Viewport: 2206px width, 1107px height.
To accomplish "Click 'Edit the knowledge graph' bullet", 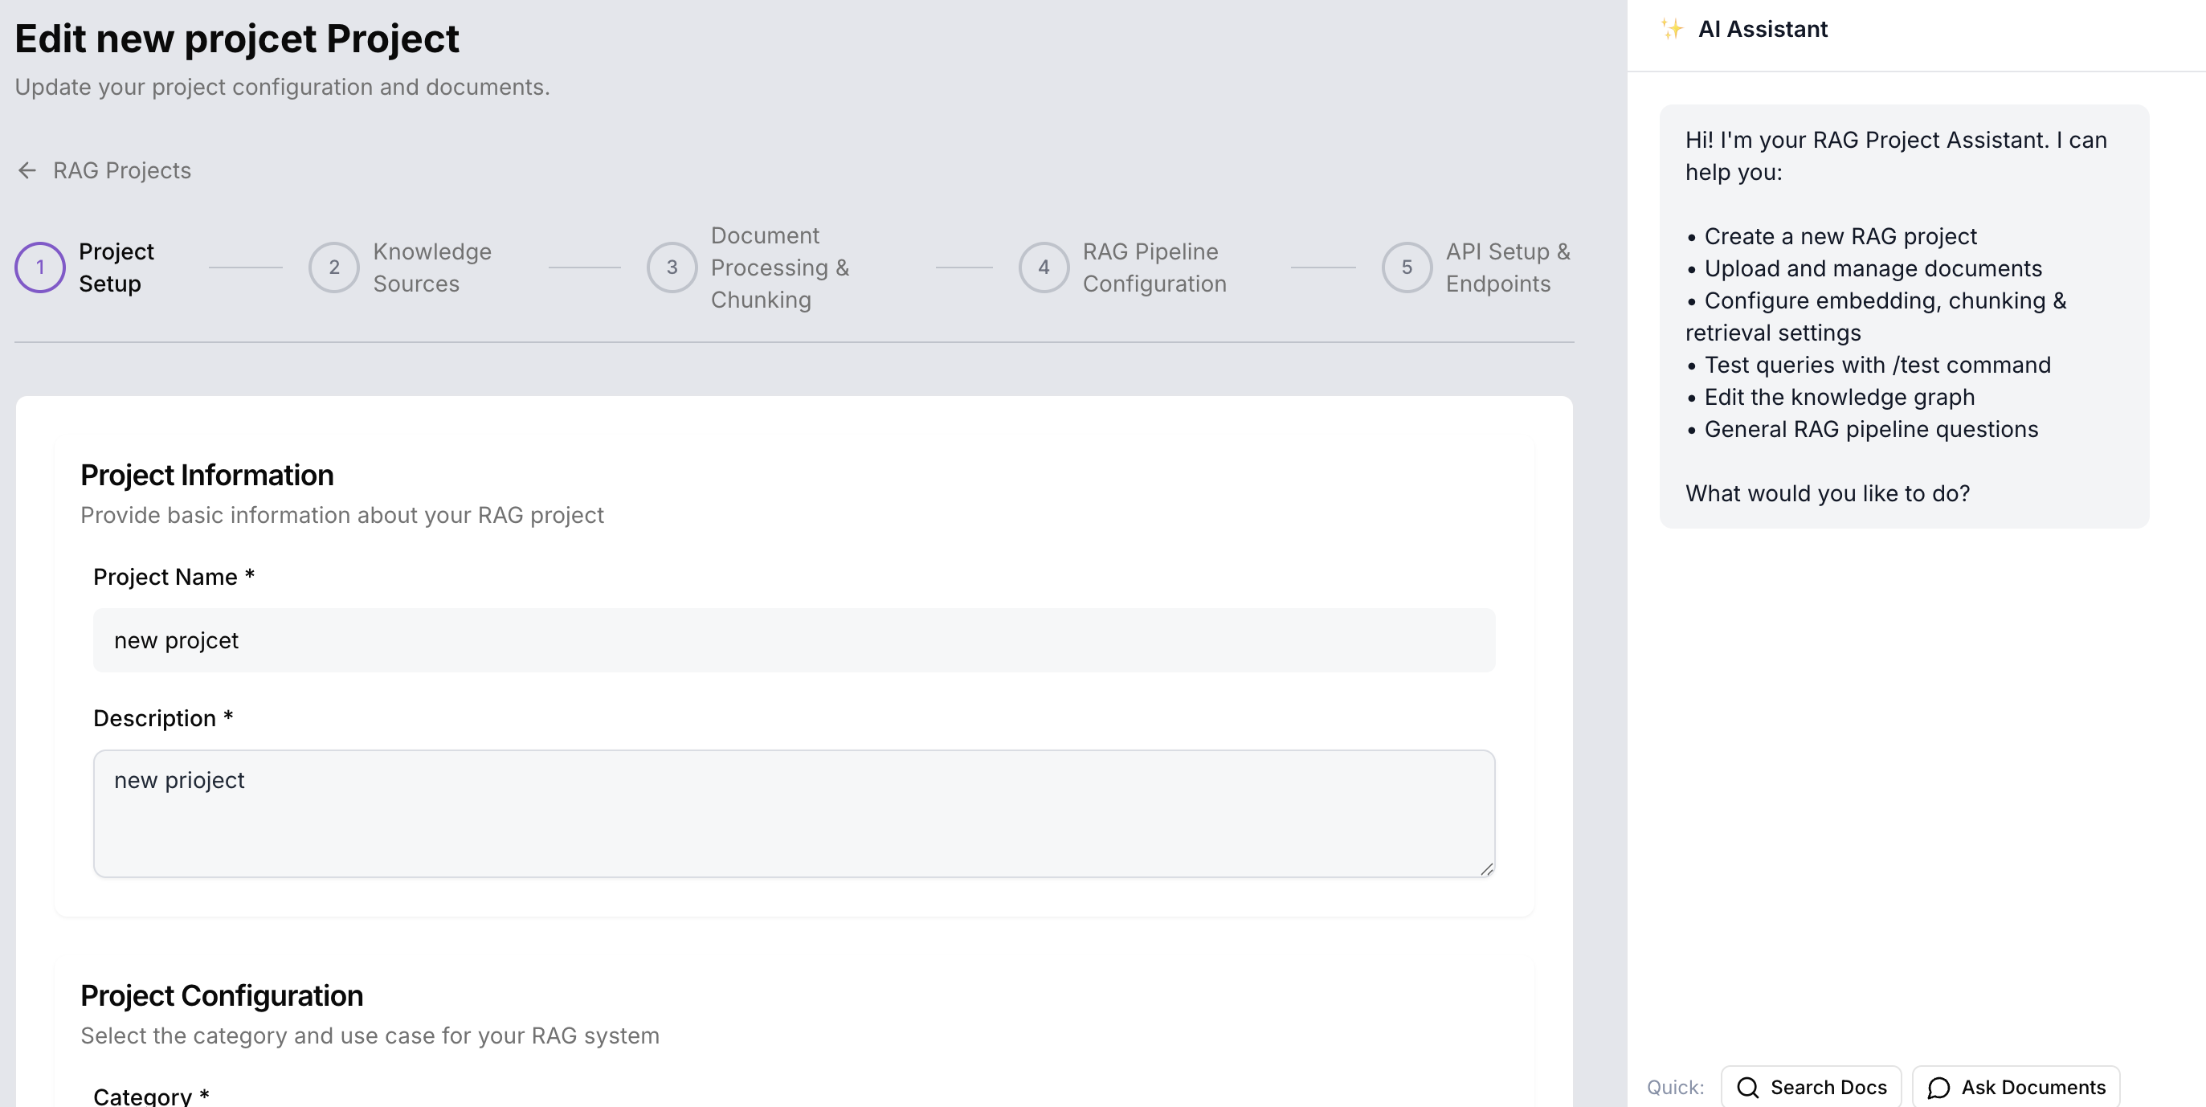I will [1830, 398].
